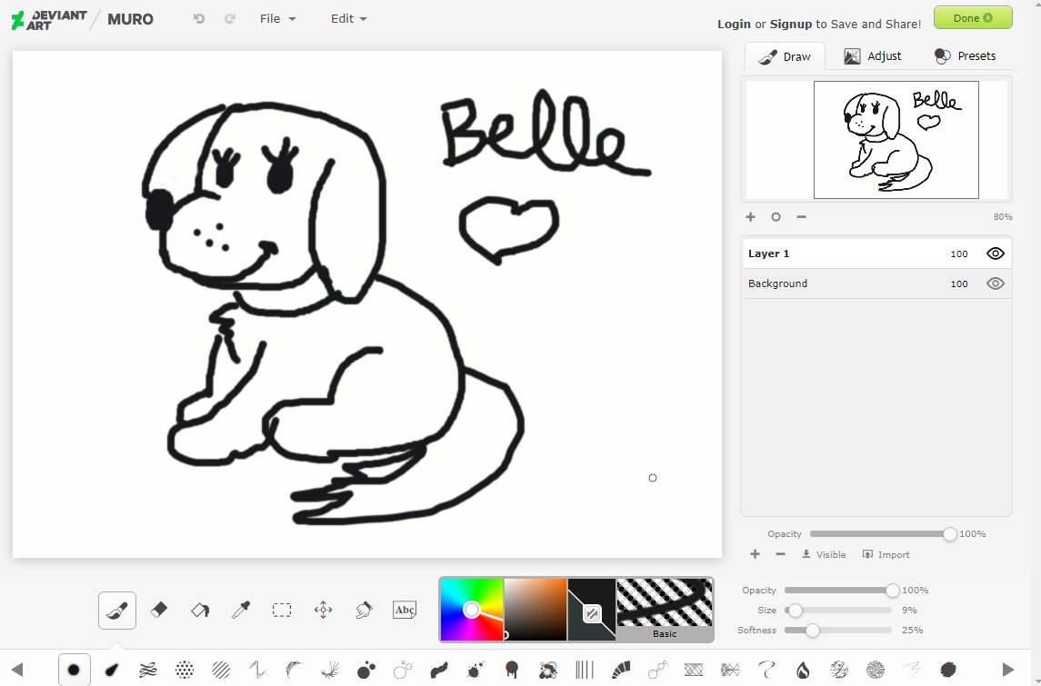Pick a color with the Eyedropper tool
This screenshot has width=1041, height=686.
coord(240,610)
